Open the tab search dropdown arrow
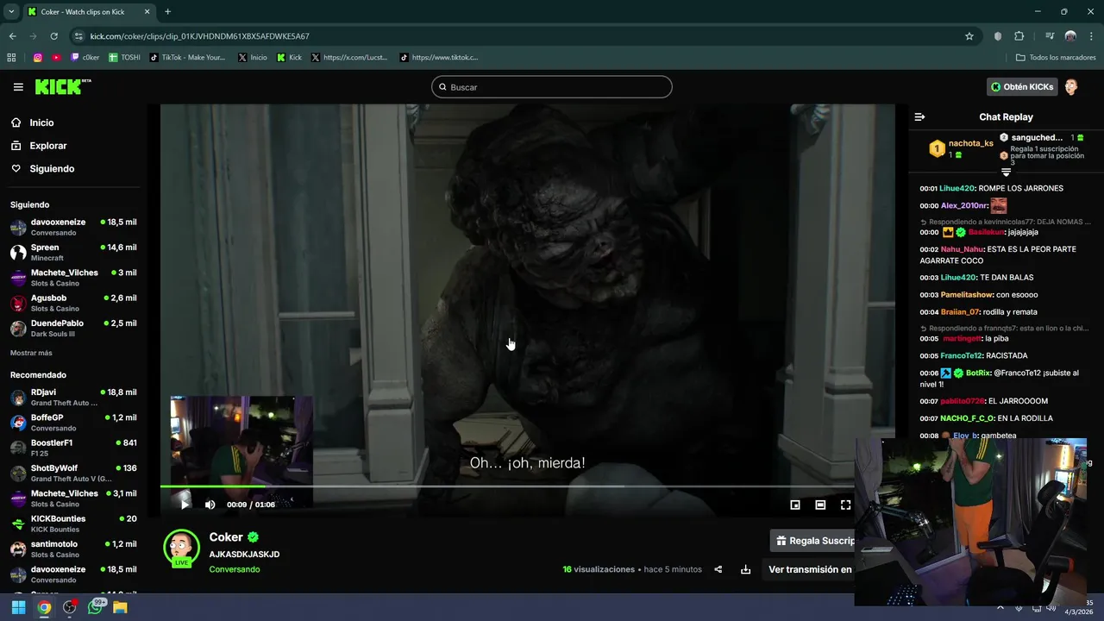Image resolution: width=1104 pixels, height=621 pixels. click(11, 11)
